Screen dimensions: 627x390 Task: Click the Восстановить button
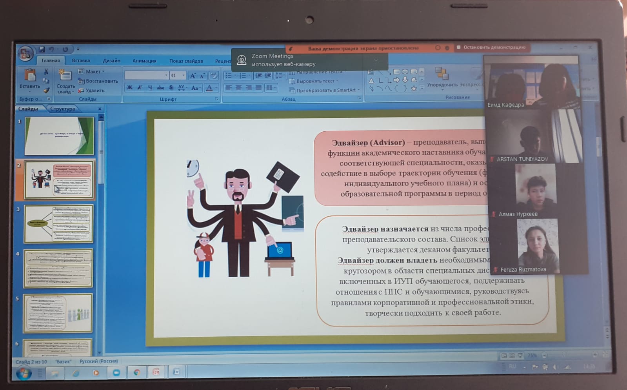[x=98, y=81]
